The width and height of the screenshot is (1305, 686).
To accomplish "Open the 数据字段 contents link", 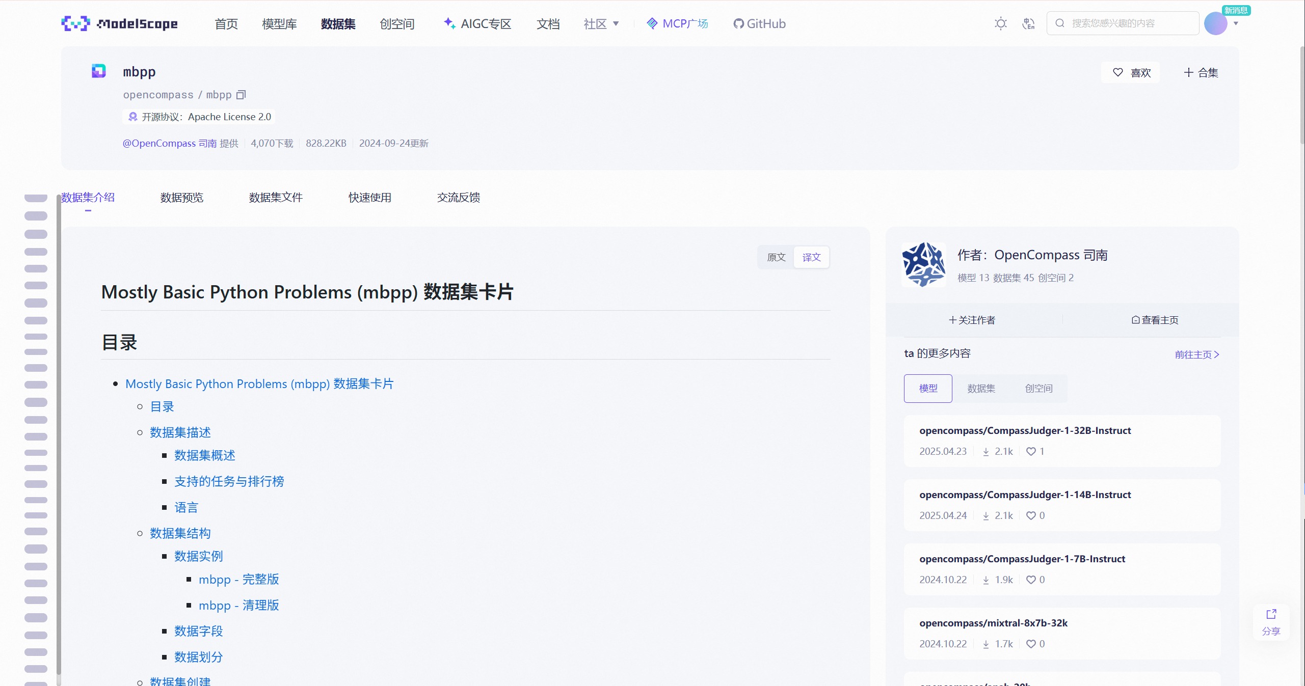I will [199, 631].
